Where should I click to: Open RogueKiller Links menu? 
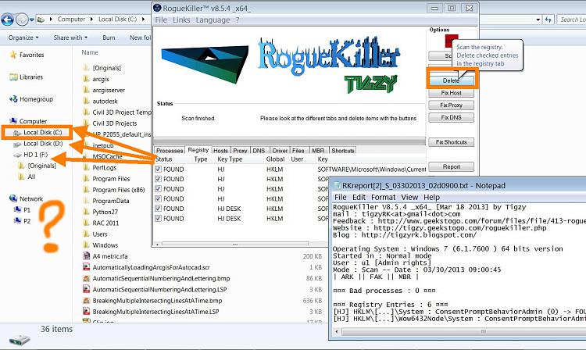(181, 20)
